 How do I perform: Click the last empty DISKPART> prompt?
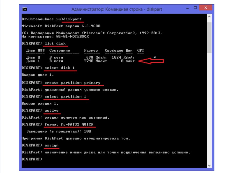tap(32, 159)
